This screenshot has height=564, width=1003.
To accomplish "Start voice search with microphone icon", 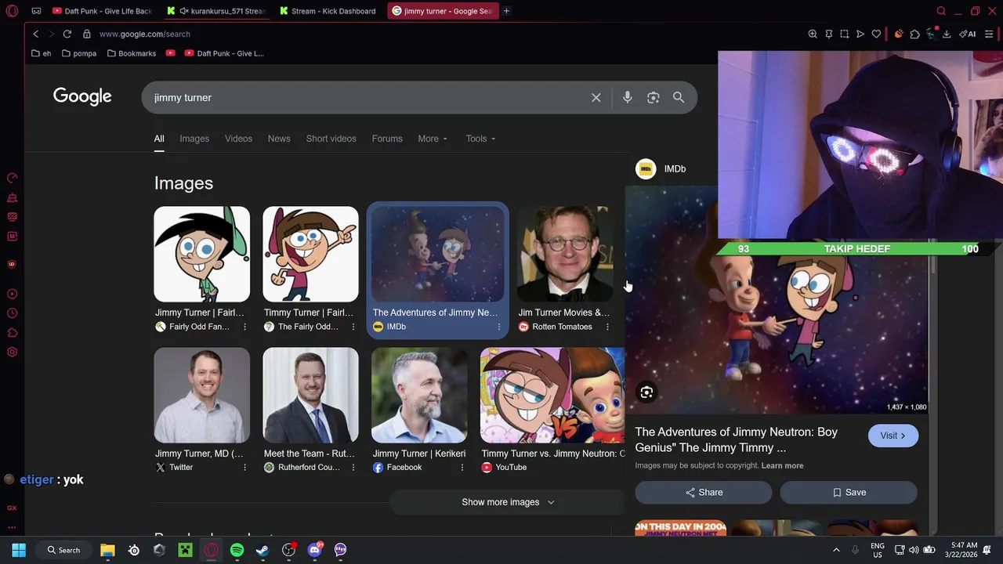I will click(x=628, y=98).
